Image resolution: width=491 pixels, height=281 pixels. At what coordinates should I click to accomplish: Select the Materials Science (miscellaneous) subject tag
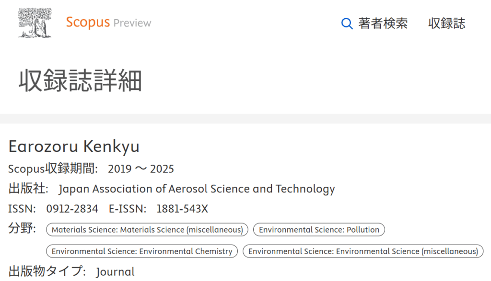click(x=147, y=230)
